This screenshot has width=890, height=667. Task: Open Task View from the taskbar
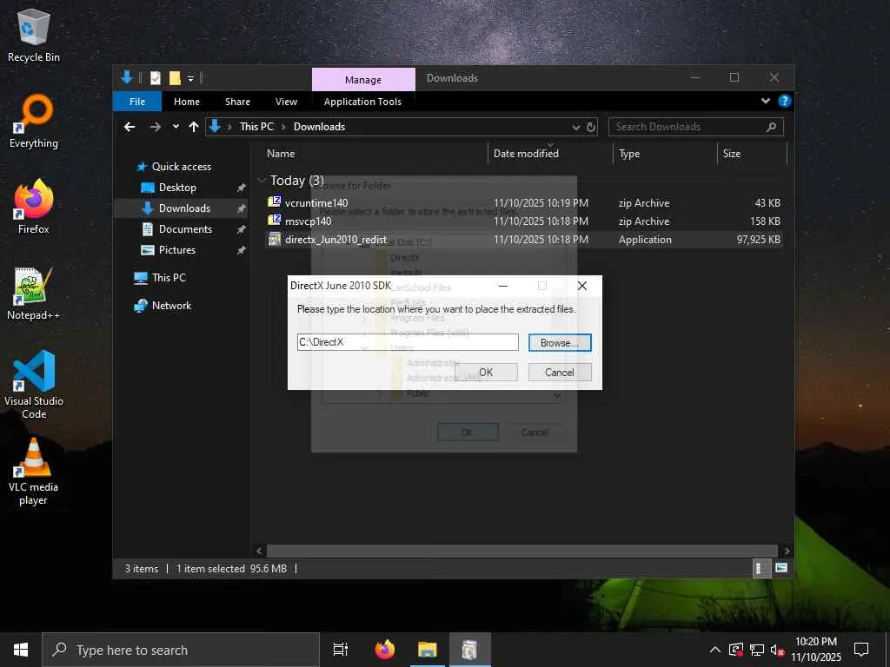[x=341, y=650]
